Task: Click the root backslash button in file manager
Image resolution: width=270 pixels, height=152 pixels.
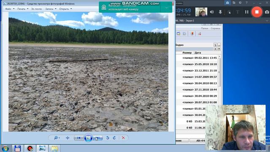Action: 215,45
